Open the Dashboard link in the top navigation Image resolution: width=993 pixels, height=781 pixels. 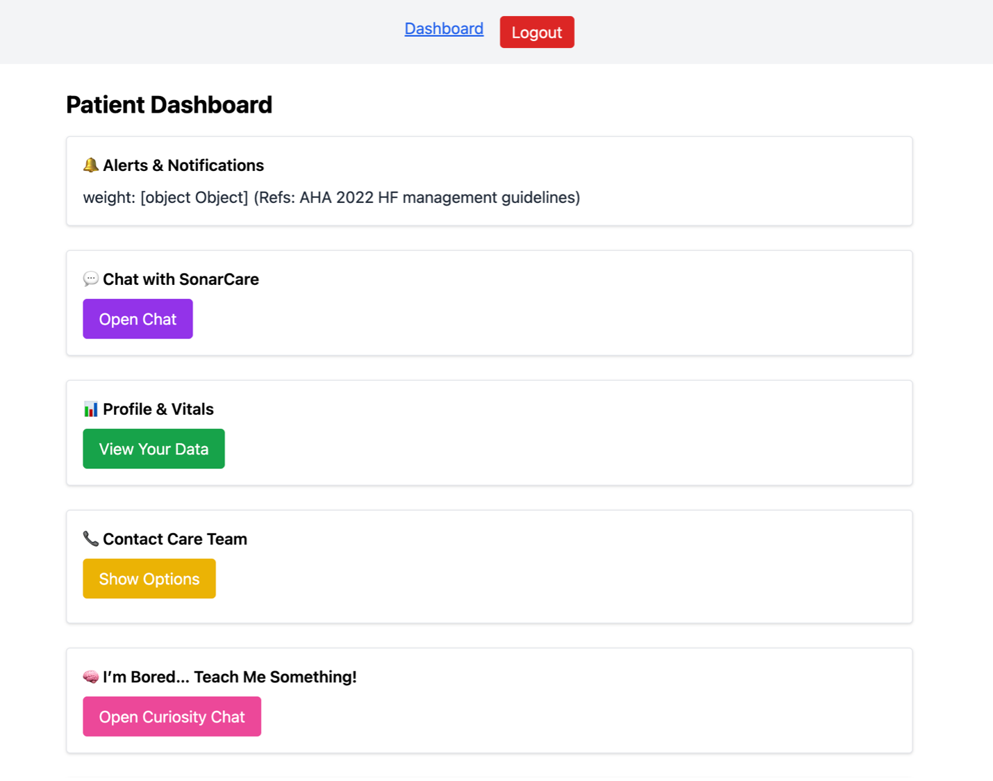[444, 28]
